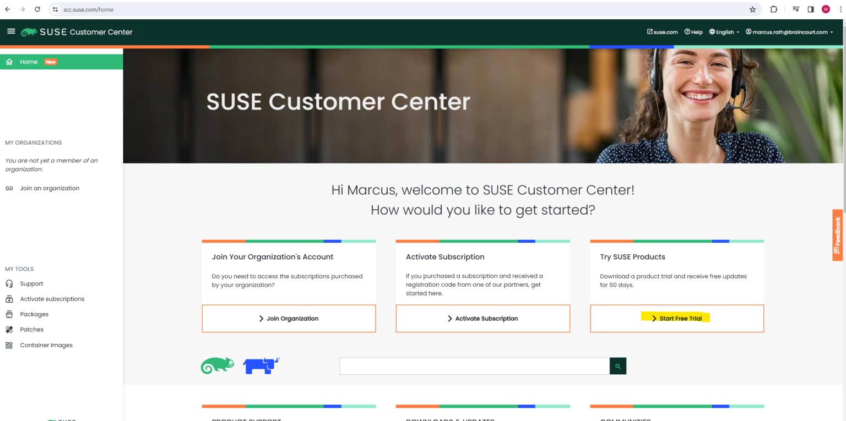
Task: Click inside the search input field
Action: click(x=474, y=365)
